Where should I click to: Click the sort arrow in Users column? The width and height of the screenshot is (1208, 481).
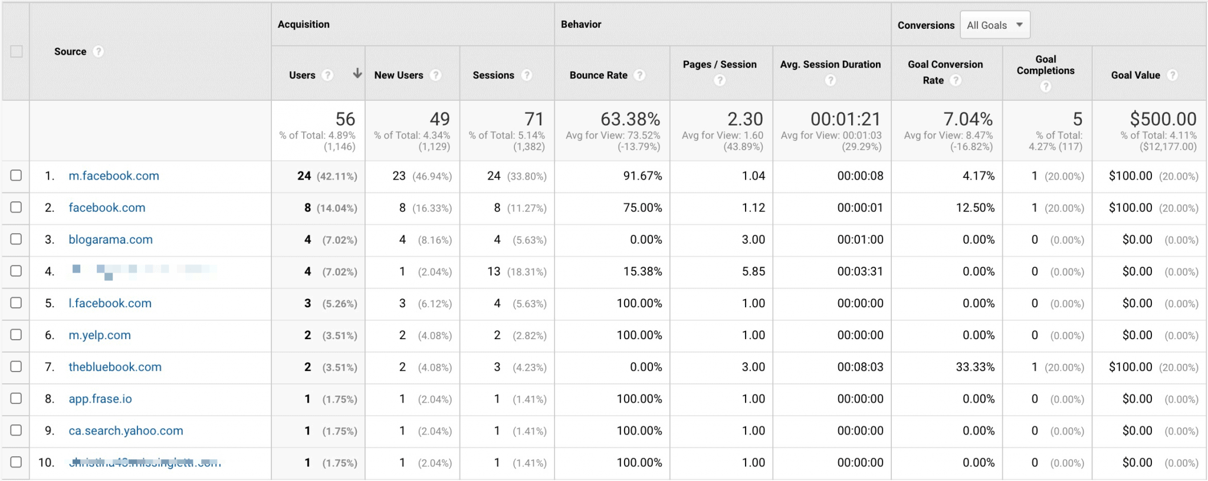pyautogui.click(x=357, y=74)
